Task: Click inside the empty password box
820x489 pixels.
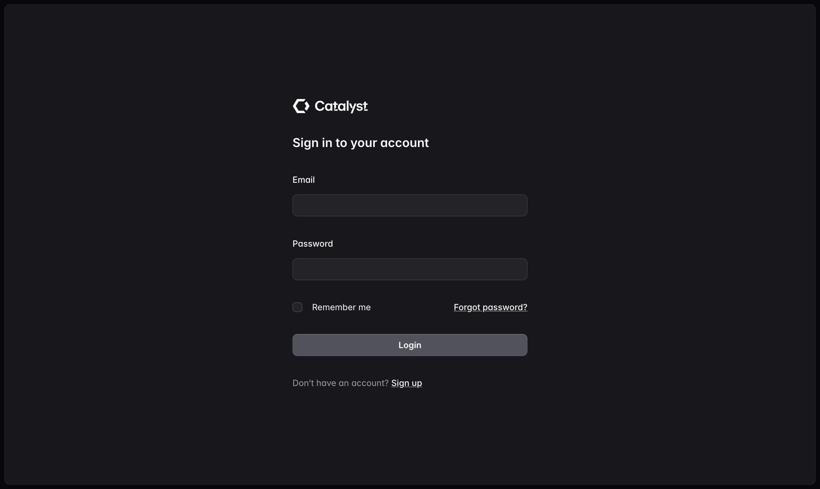Action: pos(410,269)
